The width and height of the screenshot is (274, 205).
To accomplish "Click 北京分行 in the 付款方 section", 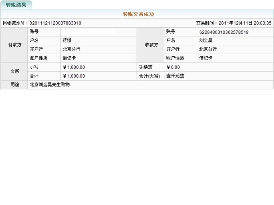I will [71, 49].
